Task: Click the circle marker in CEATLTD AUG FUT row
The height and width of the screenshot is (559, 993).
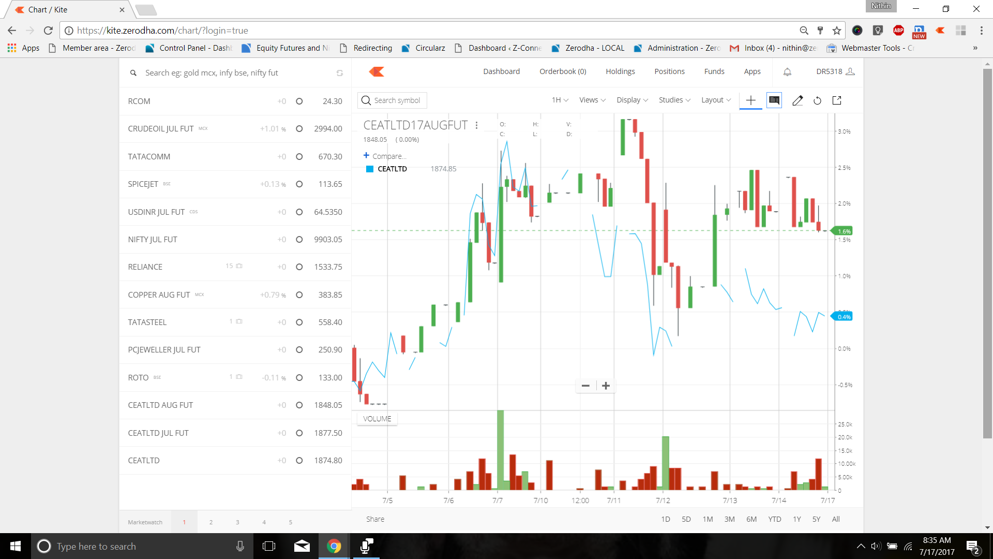Action: [299, 405]
